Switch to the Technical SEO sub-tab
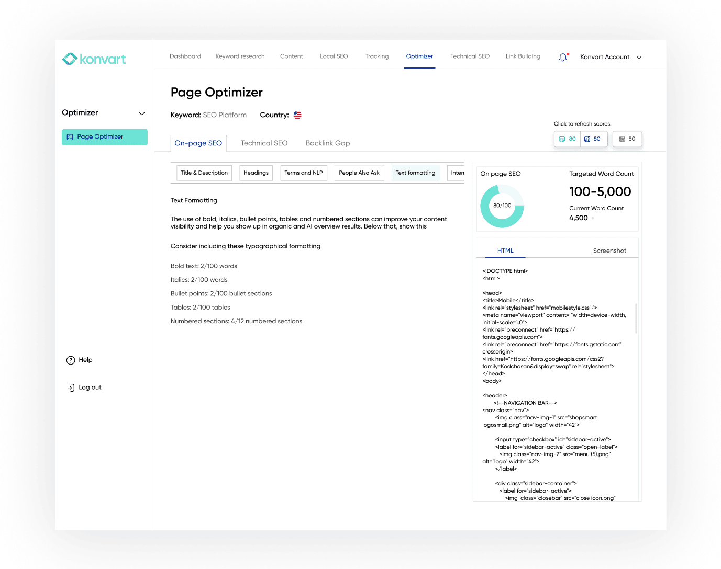 (264, 143)
